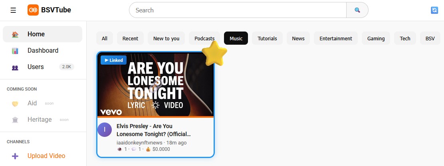Open the iaaidonkeynftvnews channel name
This screenshot has width=444, height=166.
coord(139,142)
